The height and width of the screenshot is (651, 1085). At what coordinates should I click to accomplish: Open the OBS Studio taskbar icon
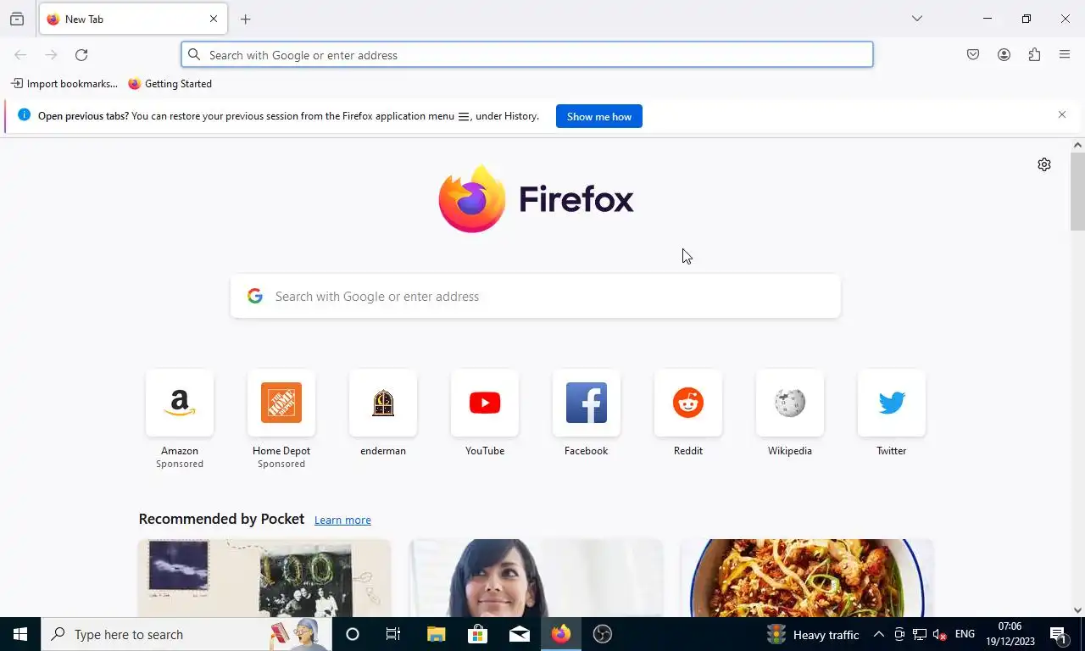tap(603, 634)
